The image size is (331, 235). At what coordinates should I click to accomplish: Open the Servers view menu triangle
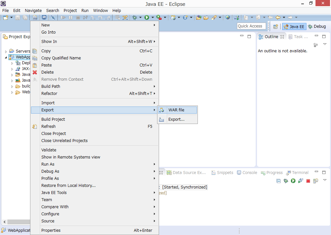[325, 180]
